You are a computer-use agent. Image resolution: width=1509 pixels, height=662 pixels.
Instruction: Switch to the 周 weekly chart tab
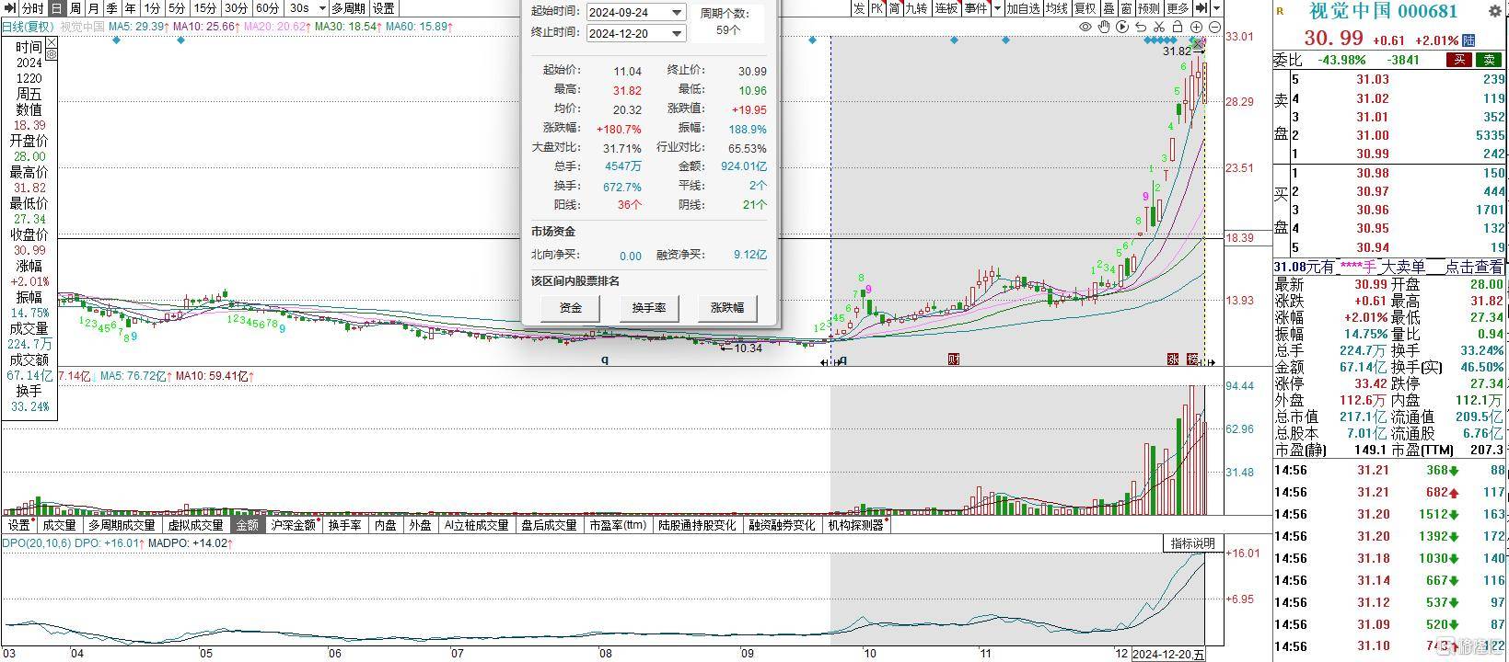(75, 8)
